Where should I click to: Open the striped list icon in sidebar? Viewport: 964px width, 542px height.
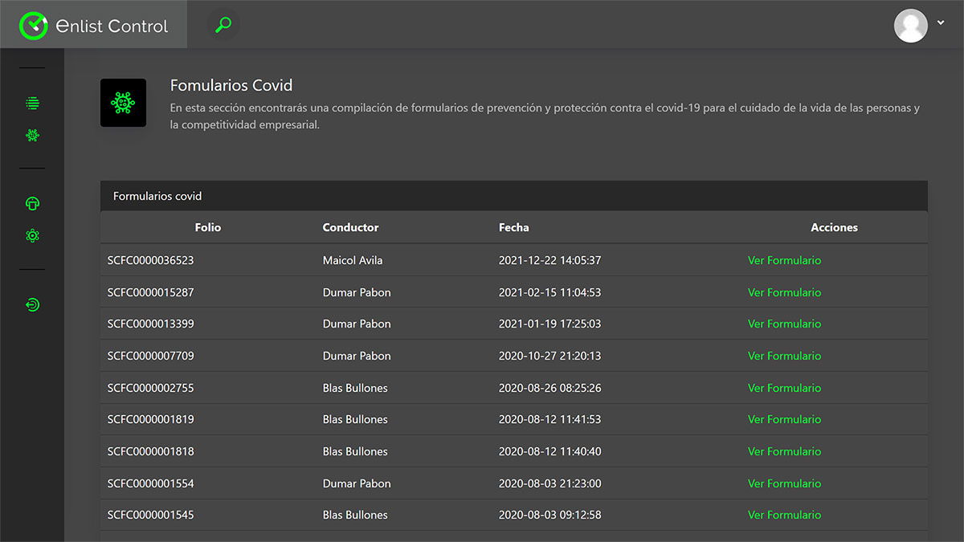click(x=32, y=104)
